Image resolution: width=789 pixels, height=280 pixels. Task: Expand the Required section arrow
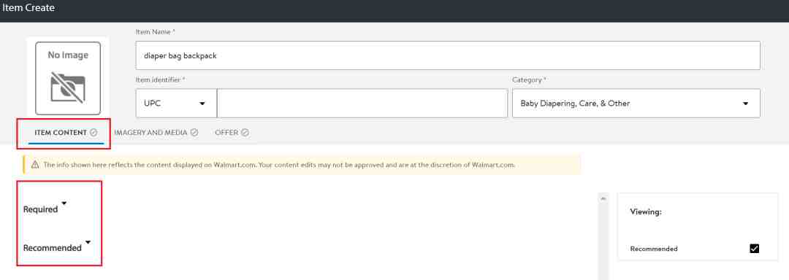(x=64, y=203)
